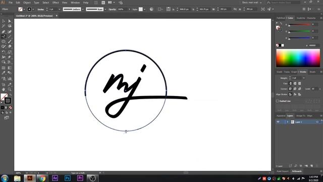323x182 pixels.
Task: Click the Stroke label in control bar
Action: coord(40,9)
